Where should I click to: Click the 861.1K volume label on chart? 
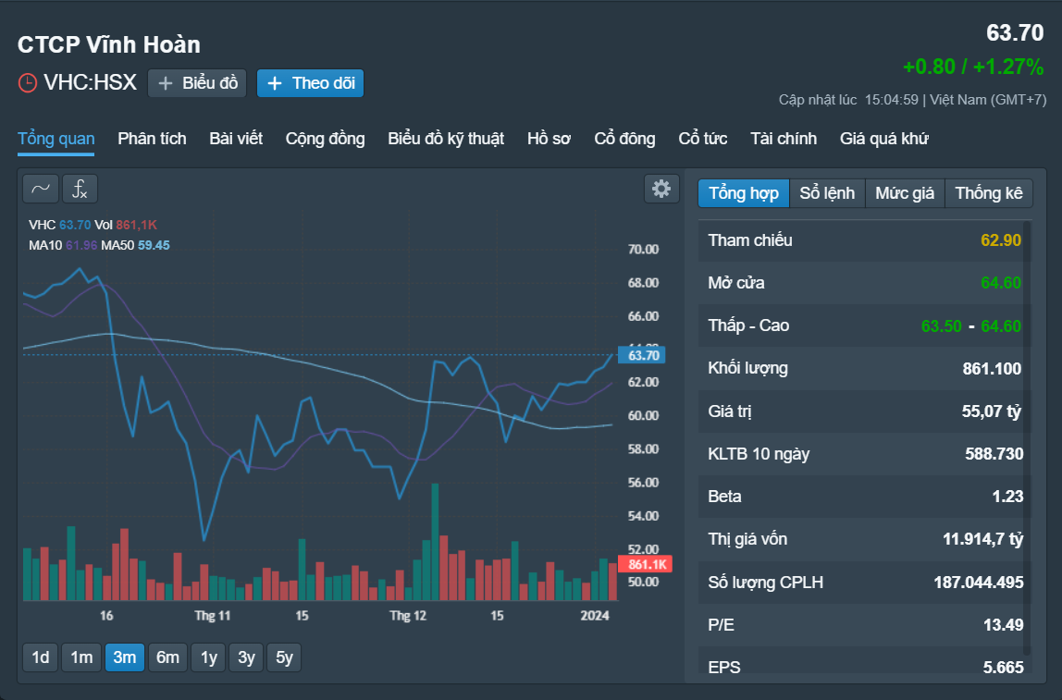pos(646,565)
